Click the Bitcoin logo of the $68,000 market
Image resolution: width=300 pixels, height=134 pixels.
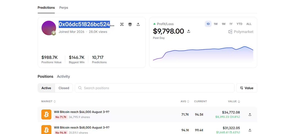pos(46,129)
